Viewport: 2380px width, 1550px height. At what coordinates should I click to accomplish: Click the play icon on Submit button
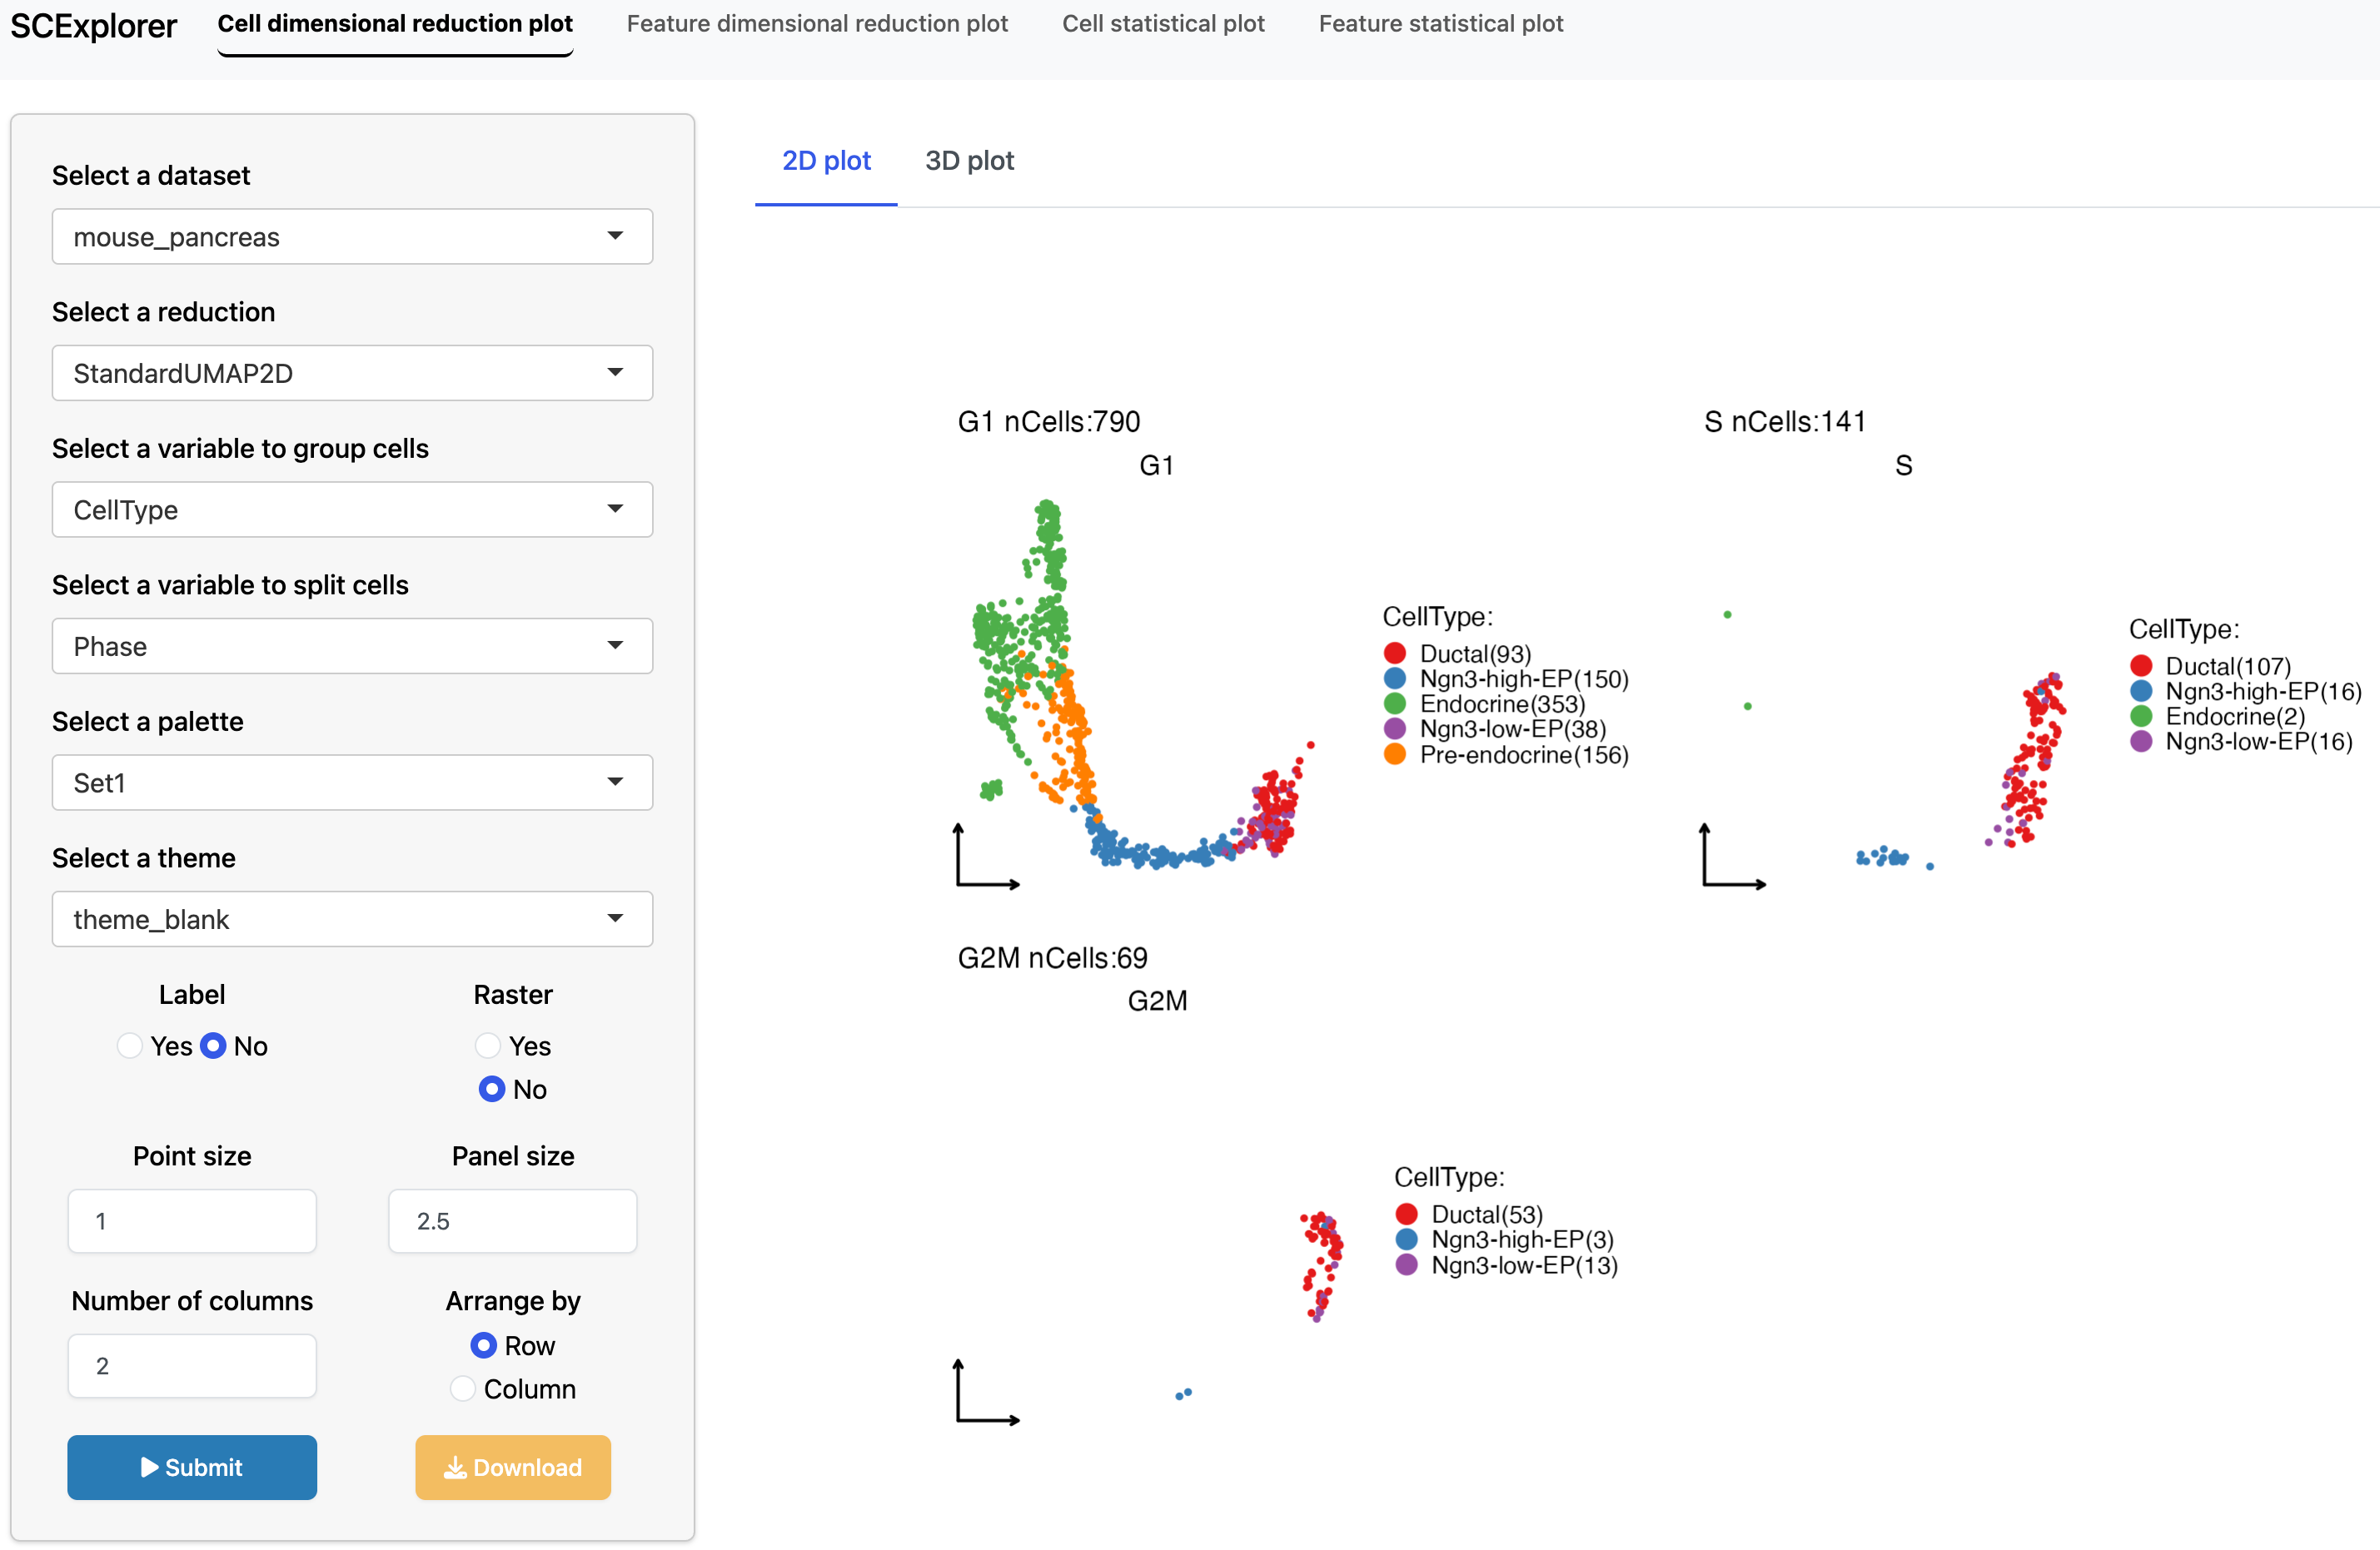click(149, 1466)
